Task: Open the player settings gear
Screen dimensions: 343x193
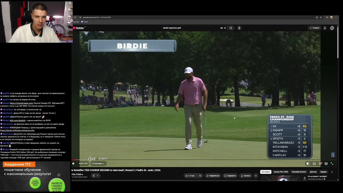Action: pyautogui.click(x=320, y=164)
